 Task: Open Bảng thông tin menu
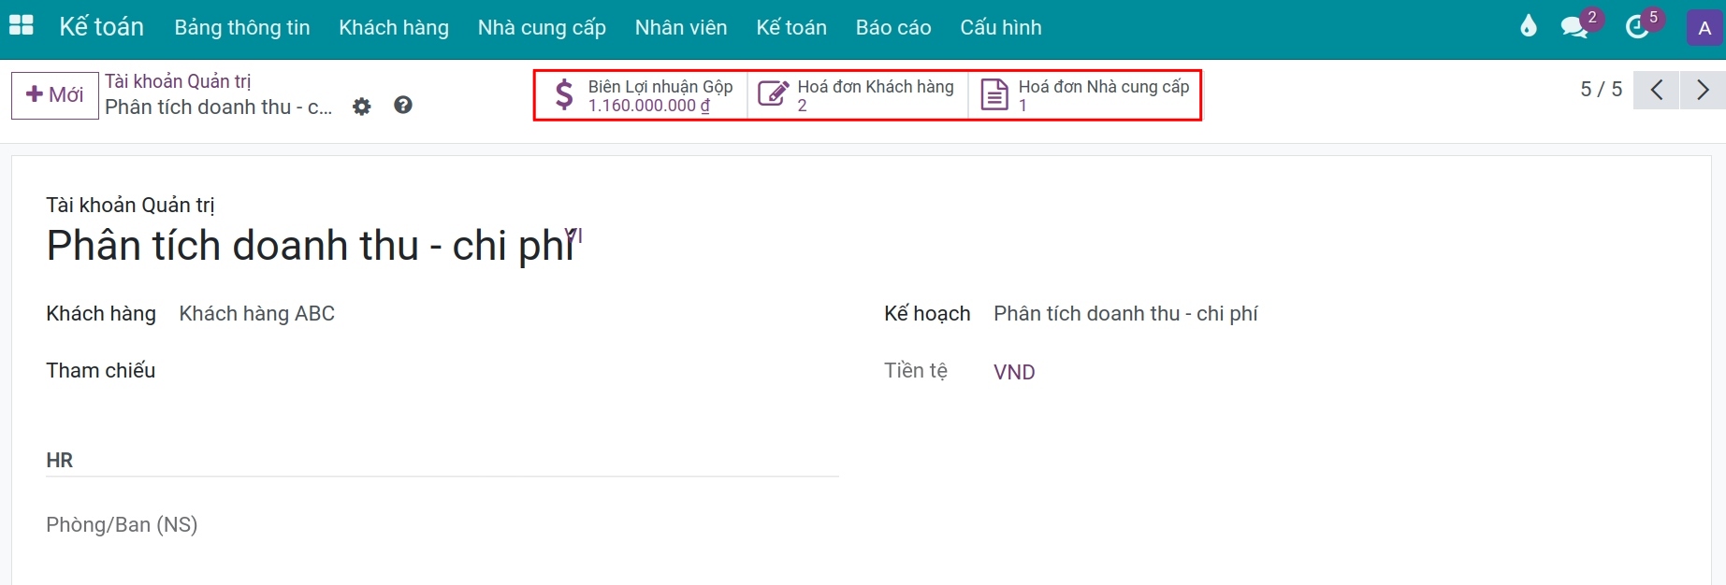coord(242,28)
